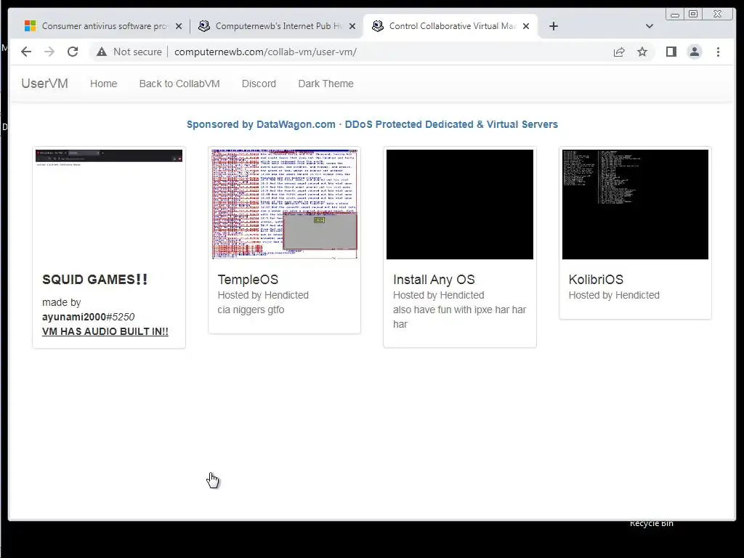Bookmark this page with the star

click(642, 52)
